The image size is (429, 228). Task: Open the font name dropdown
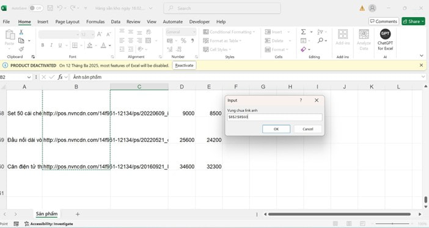78,34
